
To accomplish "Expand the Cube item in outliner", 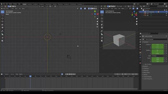I will coord(143,14).
